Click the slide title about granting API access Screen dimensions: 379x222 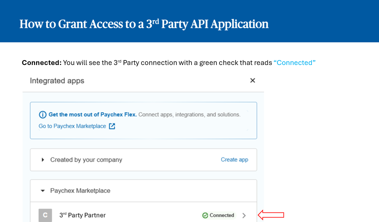tap(144, 24)
